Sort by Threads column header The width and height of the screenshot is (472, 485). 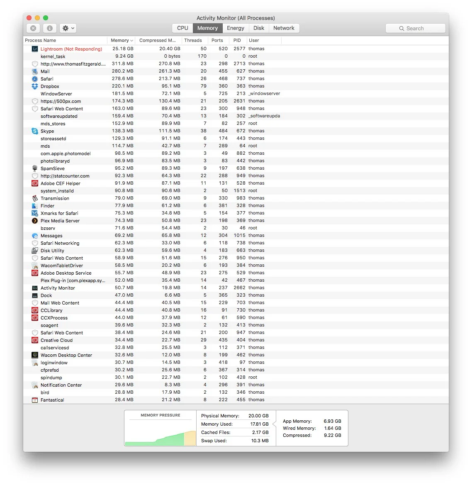pyautogui.click(x=195, y=41)
